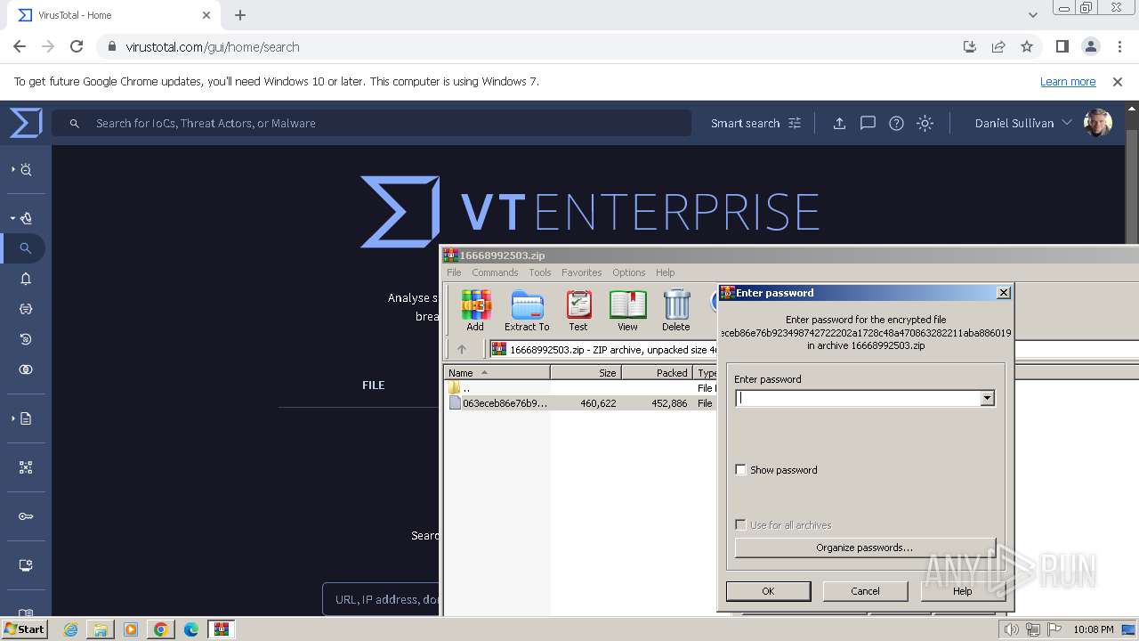Click the API braces sidebar icon

(26, 309)
